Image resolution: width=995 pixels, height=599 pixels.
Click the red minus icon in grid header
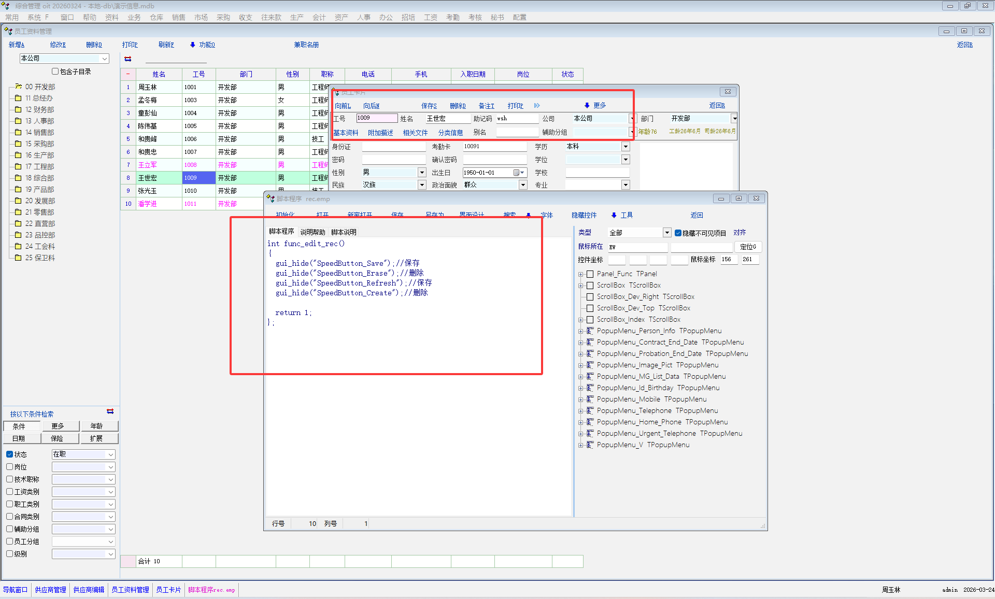pos(128,74)
